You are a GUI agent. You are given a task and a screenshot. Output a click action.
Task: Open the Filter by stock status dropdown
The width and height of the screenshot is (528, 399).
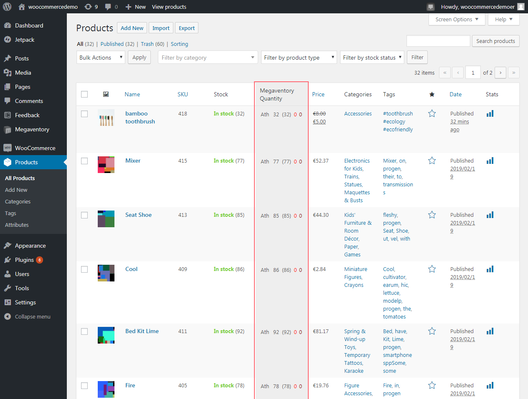[371, 57]
